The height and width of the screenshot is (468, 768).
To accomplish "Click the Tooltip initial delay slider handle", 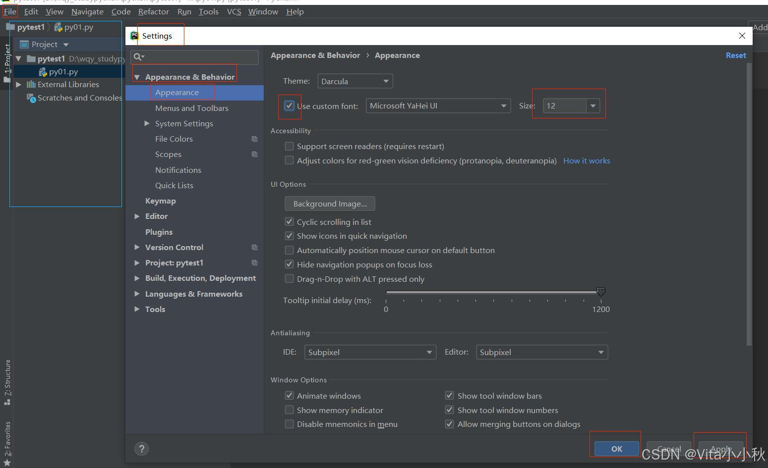I will click(x=601, y=291).
